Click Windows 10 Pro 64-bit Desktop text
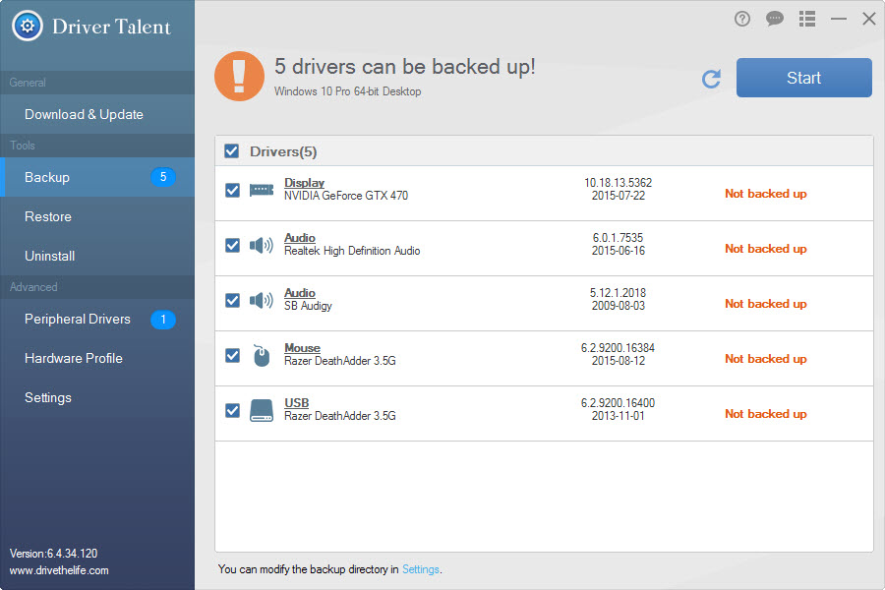 [348, 91]
